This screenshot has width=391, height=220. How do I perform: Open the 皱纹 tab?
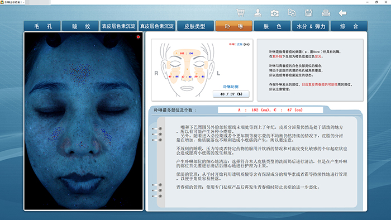[80, 26]
